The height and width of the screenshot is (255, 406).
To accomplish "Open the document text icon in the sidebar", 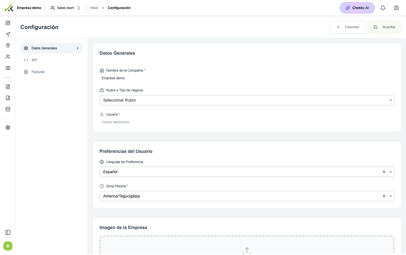I will (8, 87).
